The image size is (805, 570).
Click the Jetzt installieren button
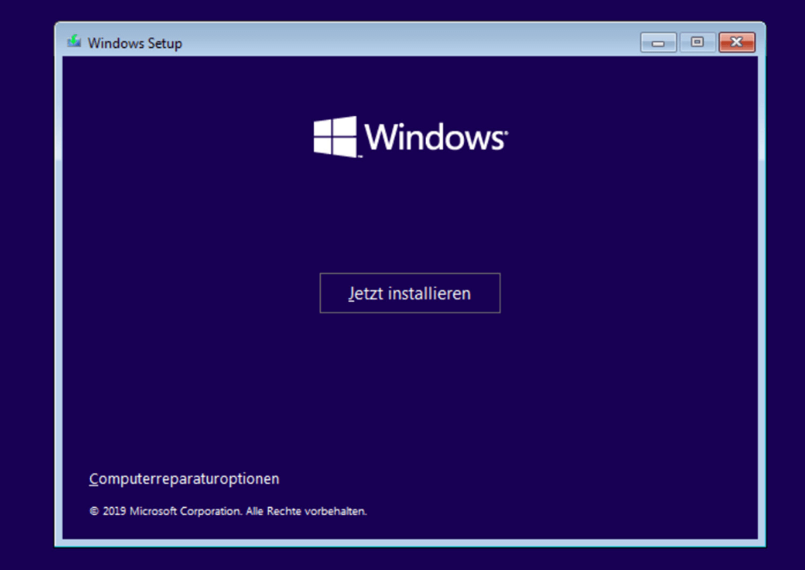click(410, 293)
